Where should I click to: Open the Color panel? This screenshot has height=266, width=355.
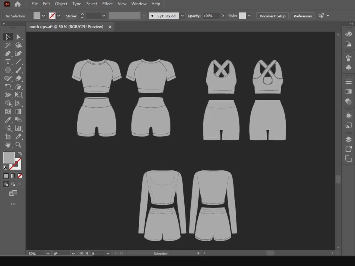[x=348, y=34]
